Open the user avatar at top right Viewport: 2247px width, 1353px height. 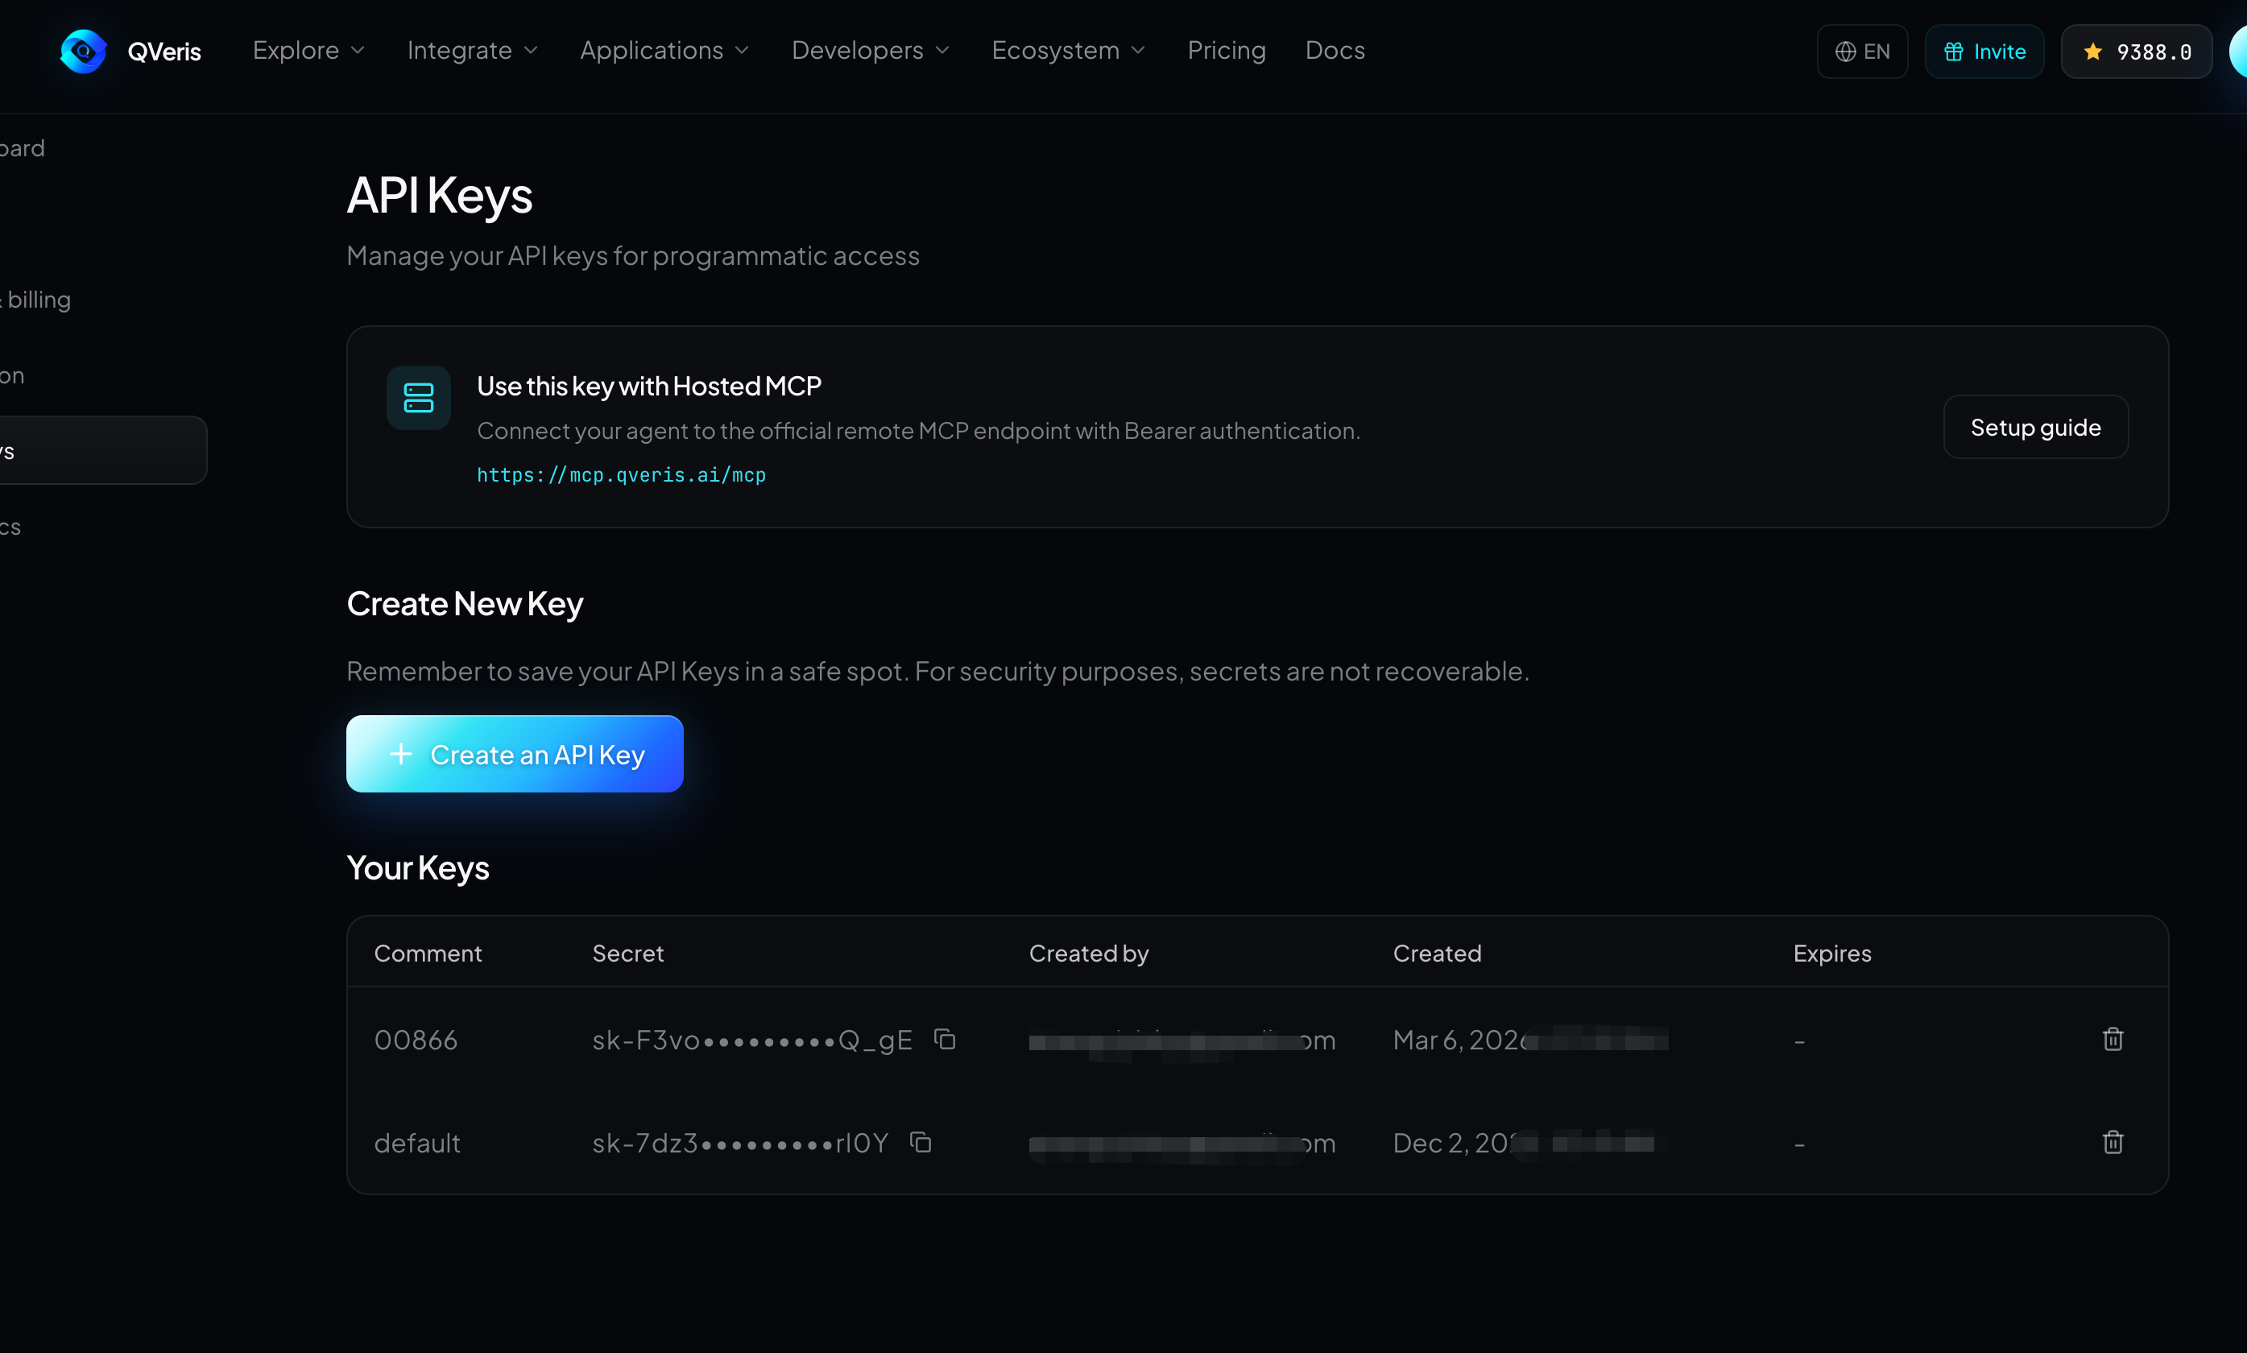point(2238,52)
